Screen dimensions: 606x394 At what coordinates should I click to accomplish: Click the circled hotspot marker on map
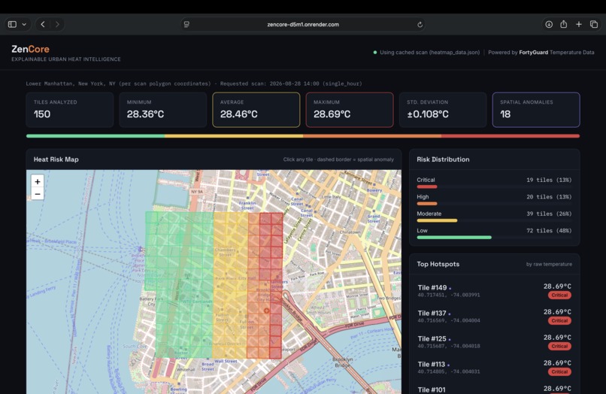click(266, 311)
